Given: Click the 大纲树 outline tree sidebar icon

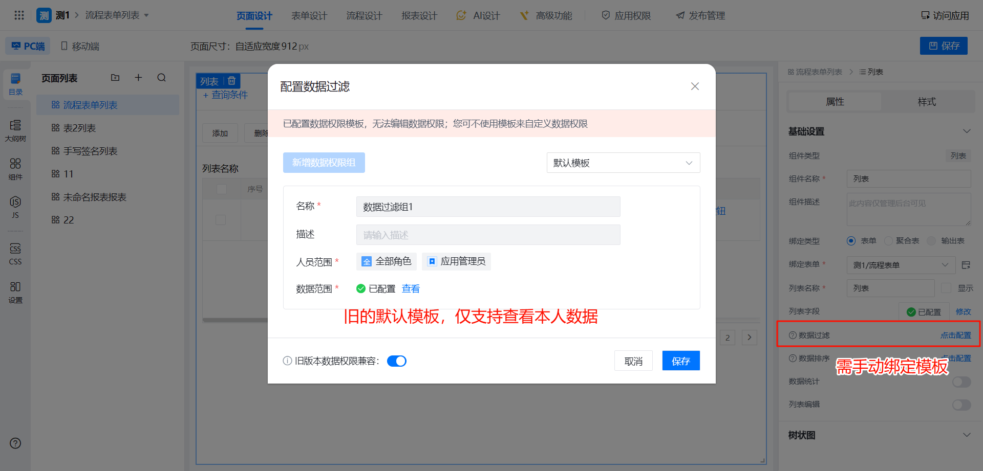Looking at the screenshot, I should pos(15,130).
